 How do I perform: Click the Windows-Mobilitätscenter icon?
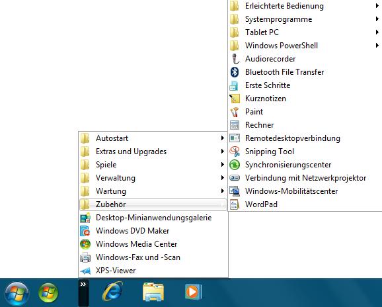235,191
